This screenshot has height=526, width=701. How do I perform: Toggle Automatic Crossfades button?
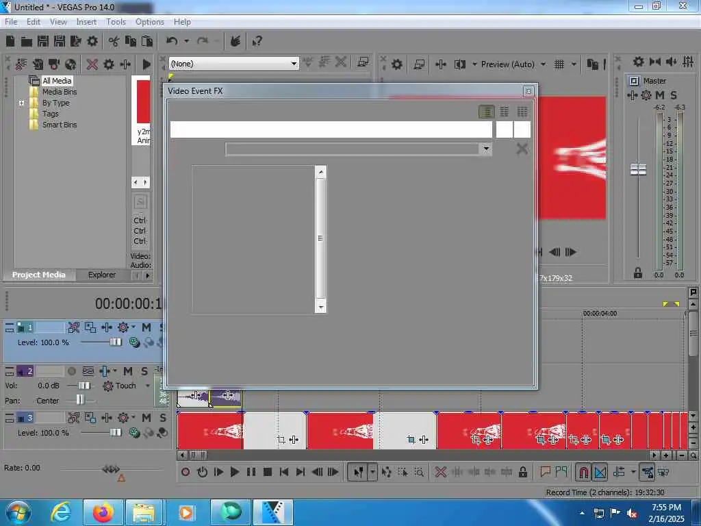600,472
